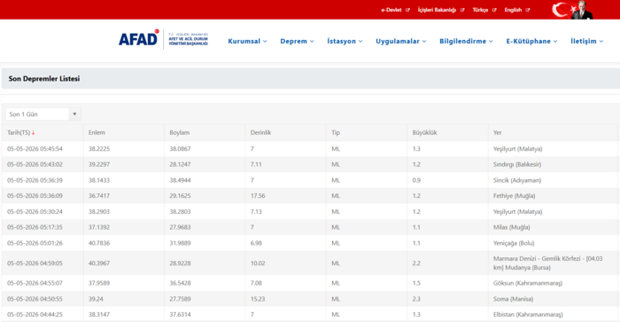Select row dated 05-05-2026 04:55:07

tap(310, 283)
